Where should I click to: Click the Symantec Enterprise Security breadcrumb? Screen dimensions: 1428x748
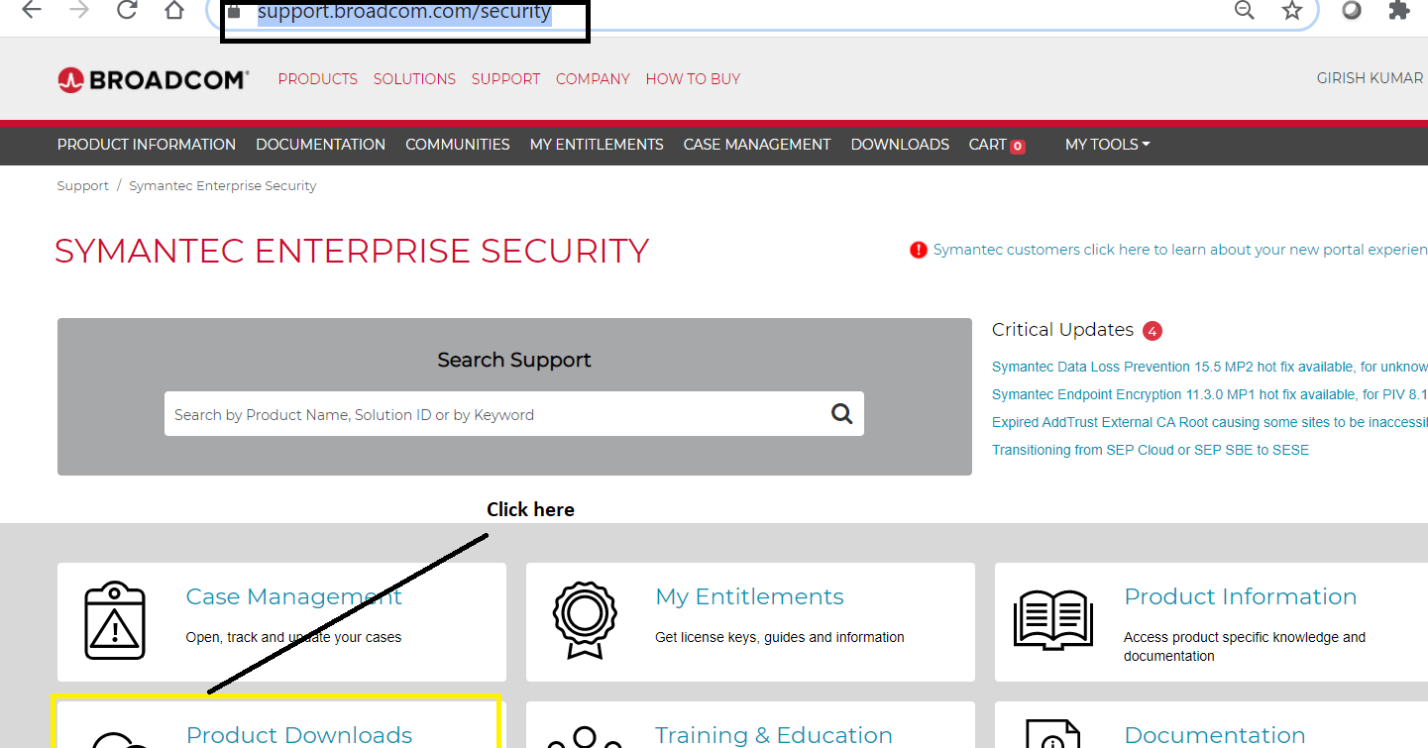tap(223, 186)
